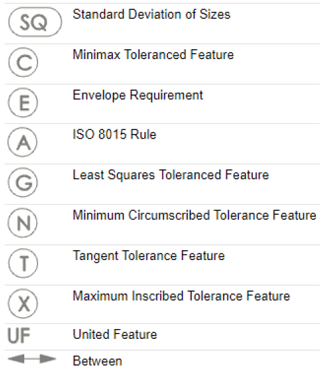Click the circled G Least Squares symbol

coord(23,183)
